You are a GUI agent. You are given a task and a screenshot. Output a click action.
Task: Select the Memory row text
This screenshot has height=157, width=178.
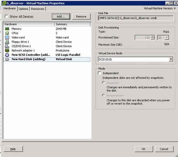(x=17, y=29)
